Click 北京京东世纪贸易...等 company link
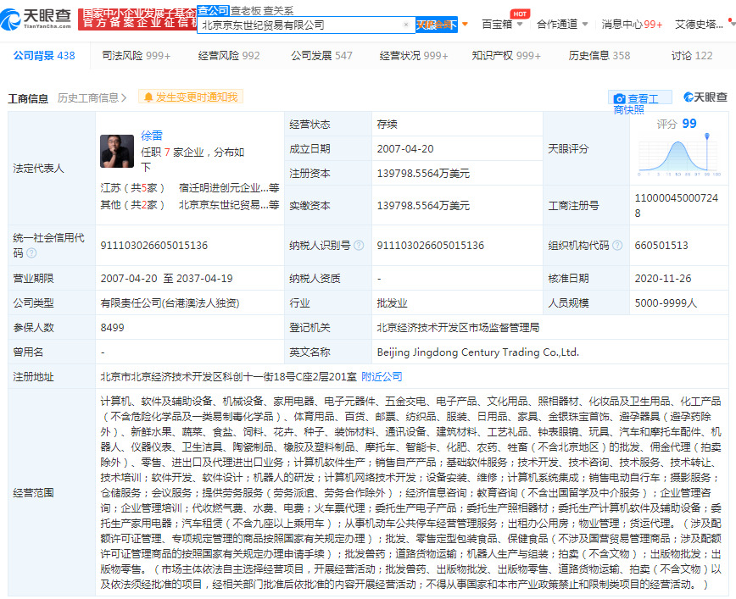The image size is (736, 599). (x=229, y=204)
